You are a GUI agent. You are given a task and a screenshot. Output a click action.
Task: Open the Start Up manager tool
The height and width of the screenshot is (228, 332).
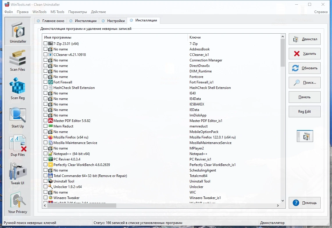tap(17, 118)
